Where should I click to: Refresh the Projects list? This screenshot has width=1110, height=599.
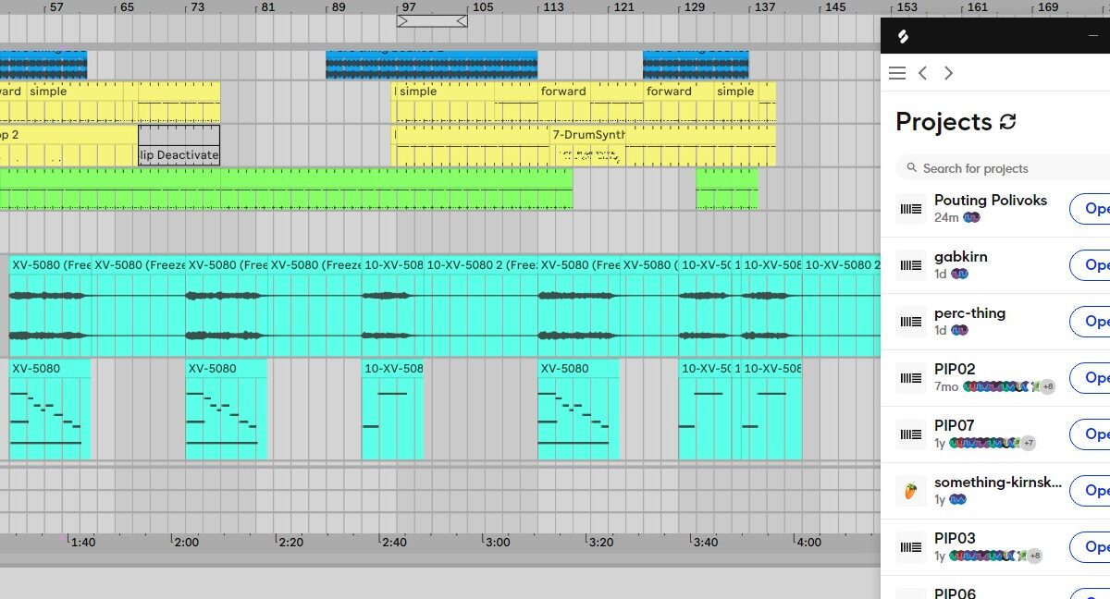(x=1008, y=122)
